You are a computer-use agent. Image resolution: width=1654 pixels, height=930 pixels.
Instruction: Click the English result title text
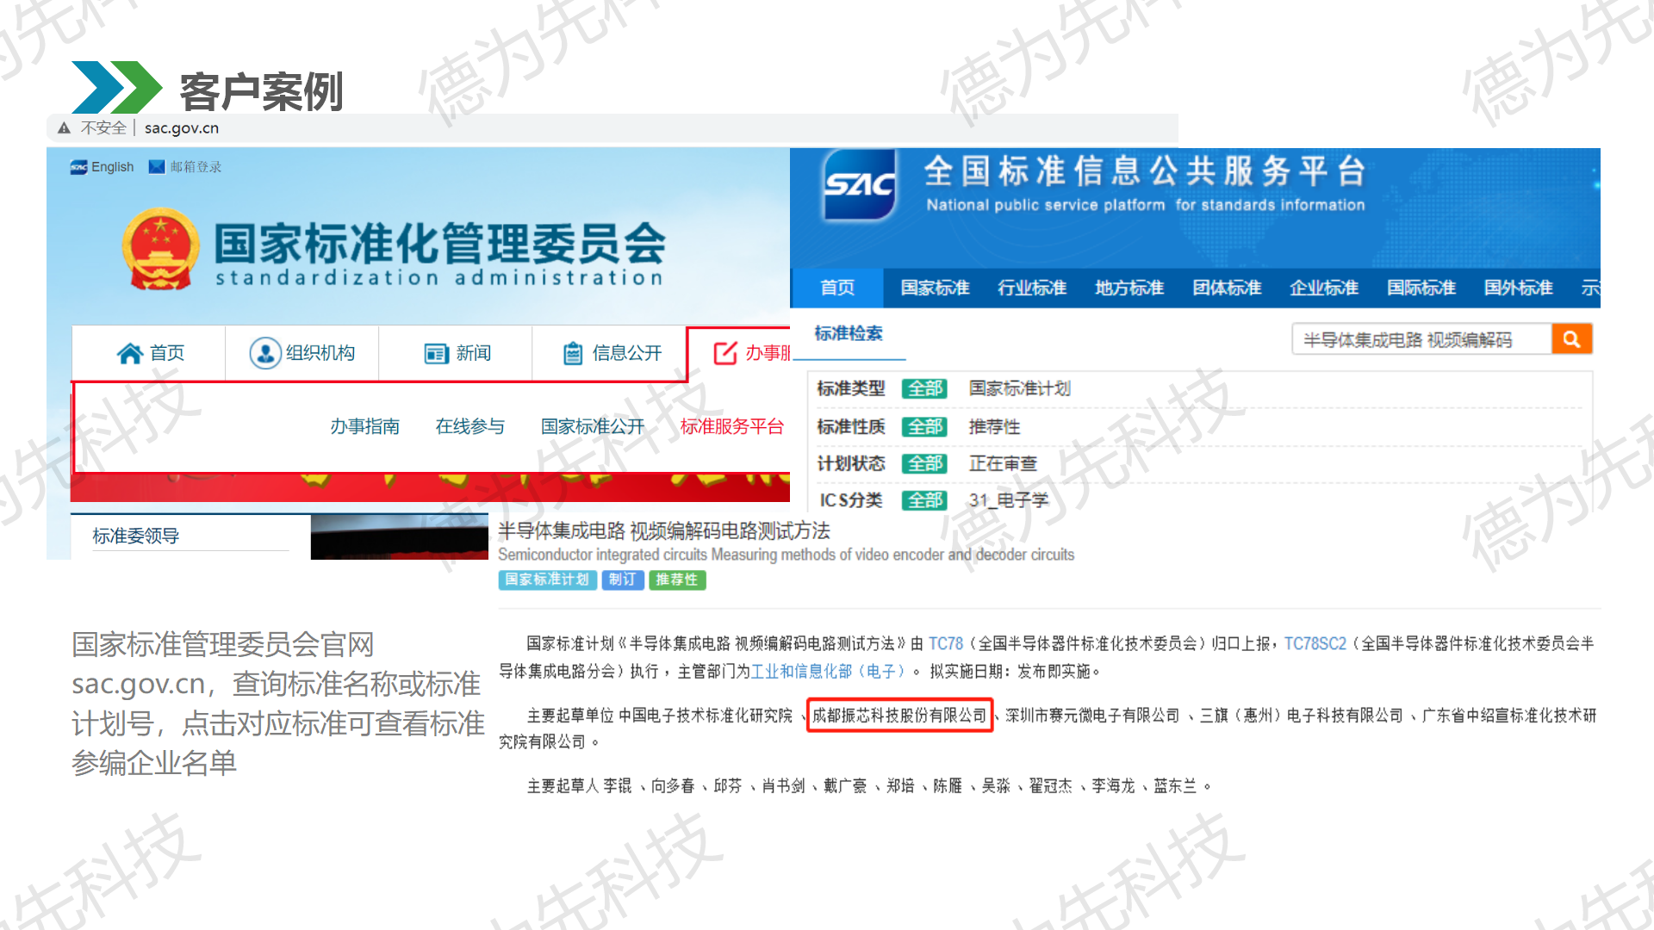coord(786,555)
